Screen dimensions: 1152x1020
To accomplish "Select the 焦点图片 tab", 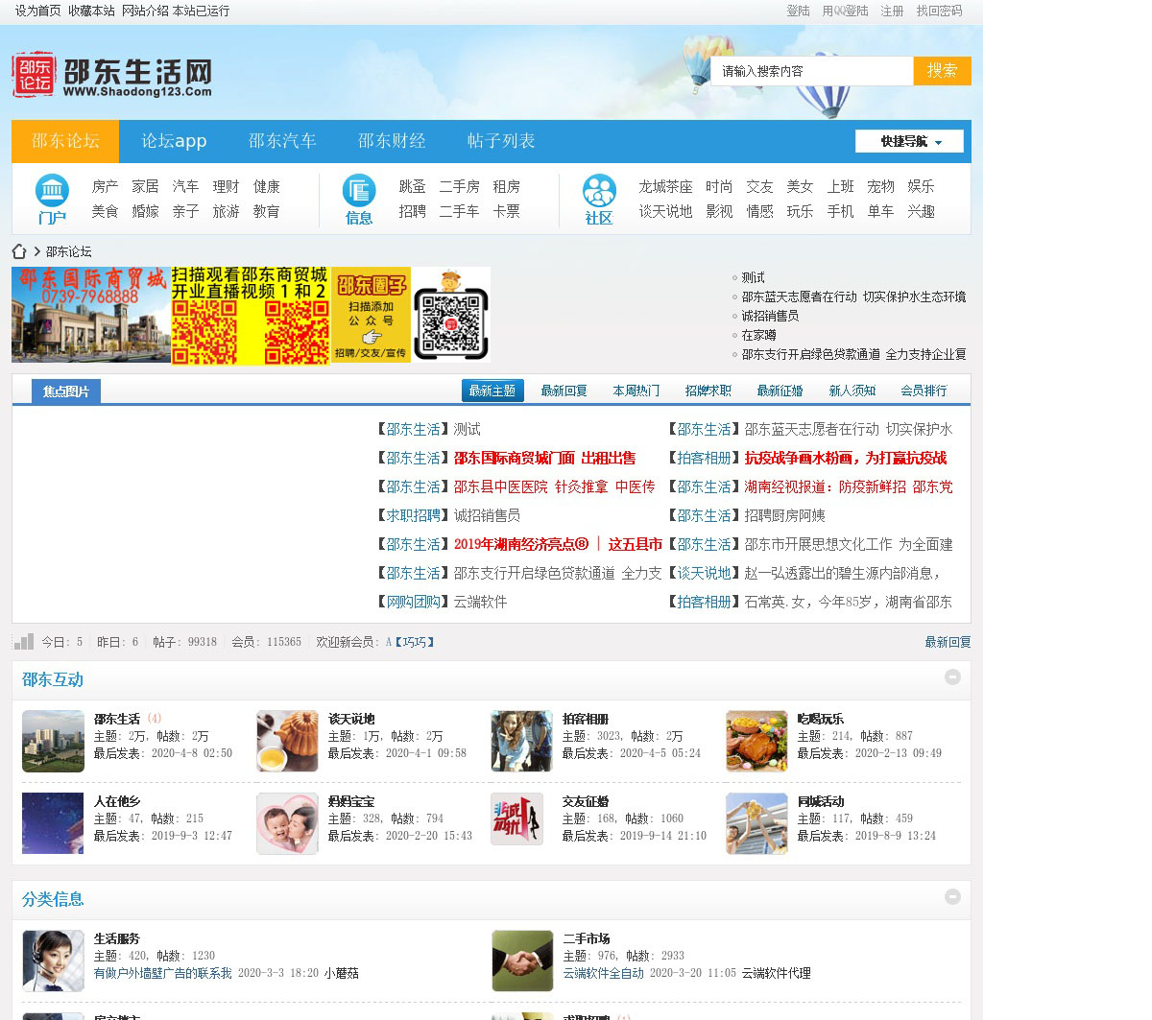I will pos(66,391).
